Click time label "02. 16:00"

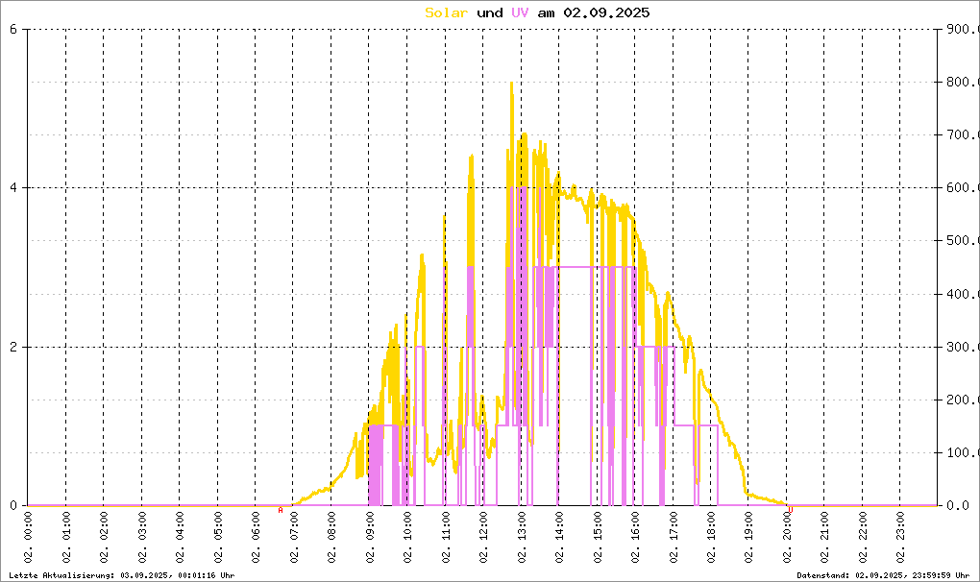pyautogui.click(x=635, y=538)
